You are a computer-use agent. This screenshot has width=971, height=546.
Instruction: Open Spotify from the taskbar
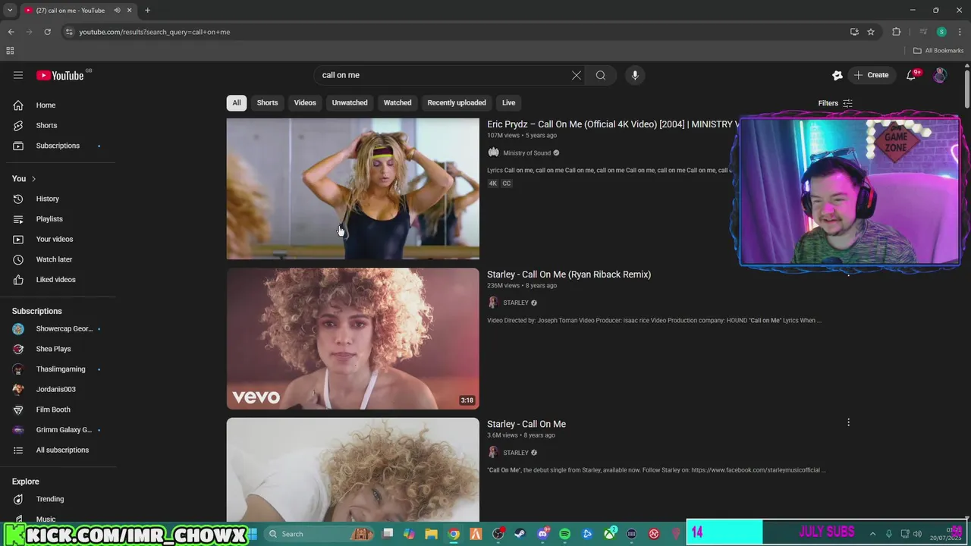(564, 534)
